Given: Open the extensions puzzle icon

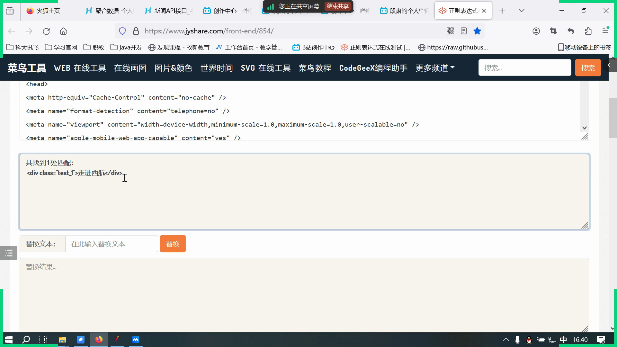Looking at the screenshot, I should pyautogui.click(x=588, y=31).
